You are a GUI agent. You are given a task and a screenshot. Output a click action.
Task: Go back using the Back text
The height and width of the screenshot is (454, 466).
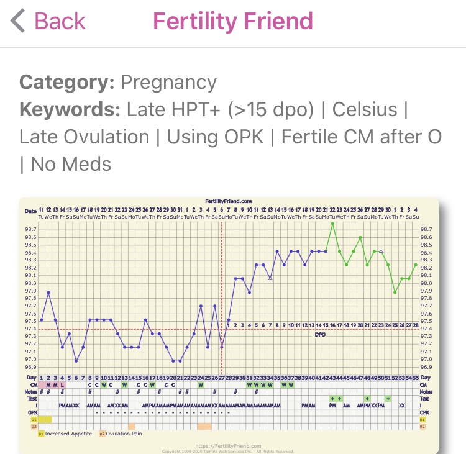(60, 21)
